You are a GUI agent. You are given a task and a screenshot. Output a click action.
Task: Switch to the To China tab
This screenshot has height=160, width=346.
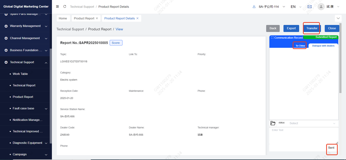(300, 46)
